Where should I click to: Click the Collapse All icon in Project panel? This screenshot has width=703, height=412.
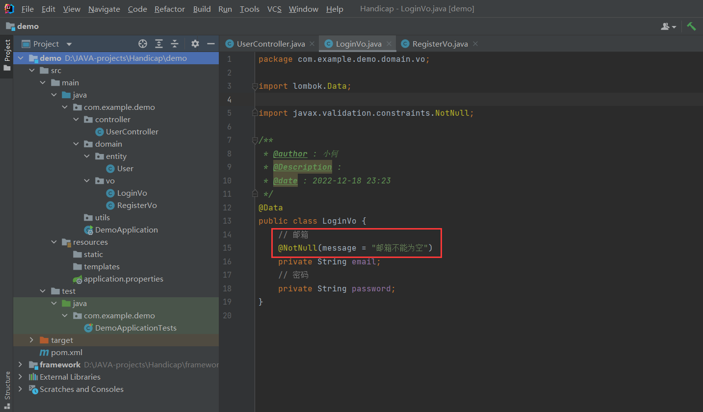[175, 44]
